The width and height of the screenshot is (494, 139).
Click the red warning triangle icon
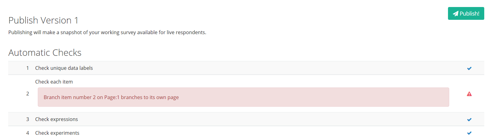(469, 94)
